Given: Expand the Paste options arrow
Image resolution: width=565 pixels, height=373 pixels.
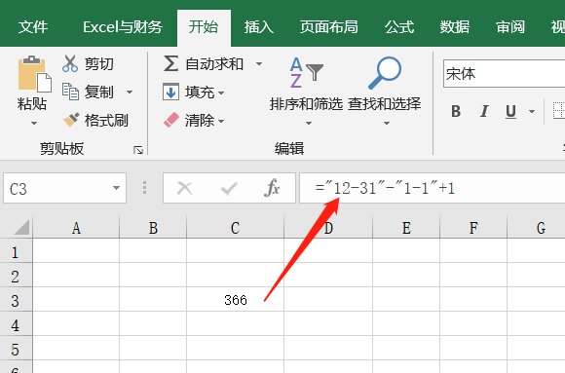Looking at the screenshot, I should tap(34, 124).
